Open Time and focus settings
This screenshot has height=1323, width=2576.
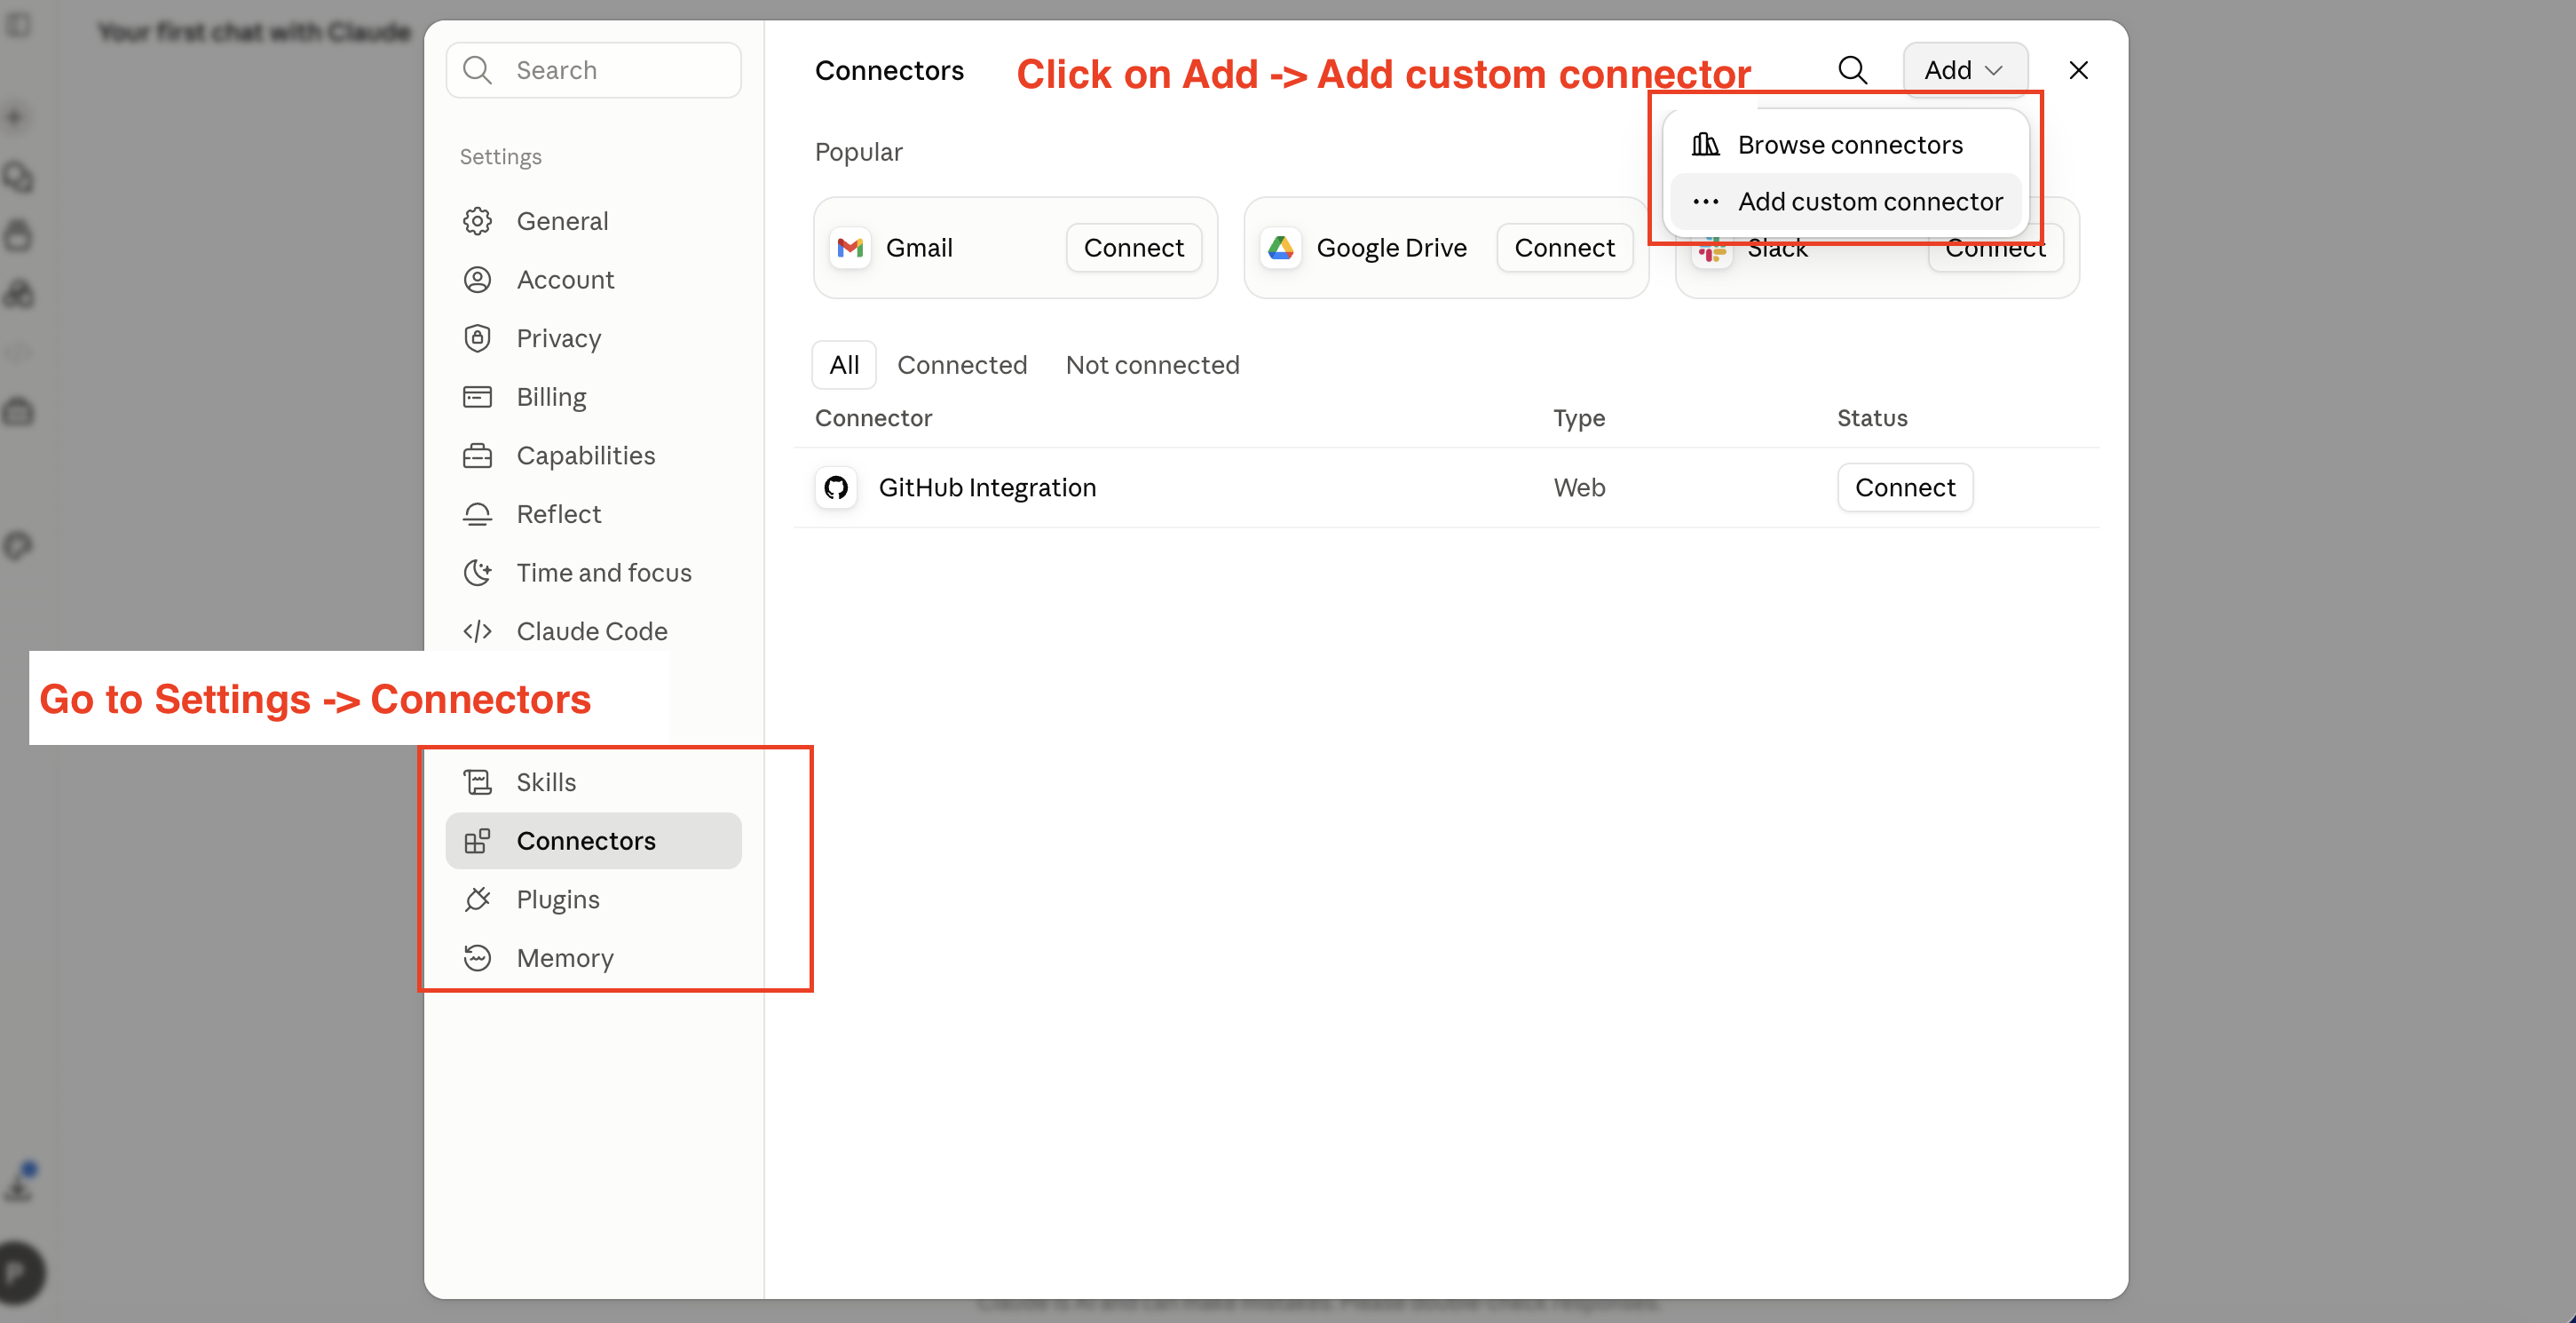pyautogui.click(x=593, y=573)
